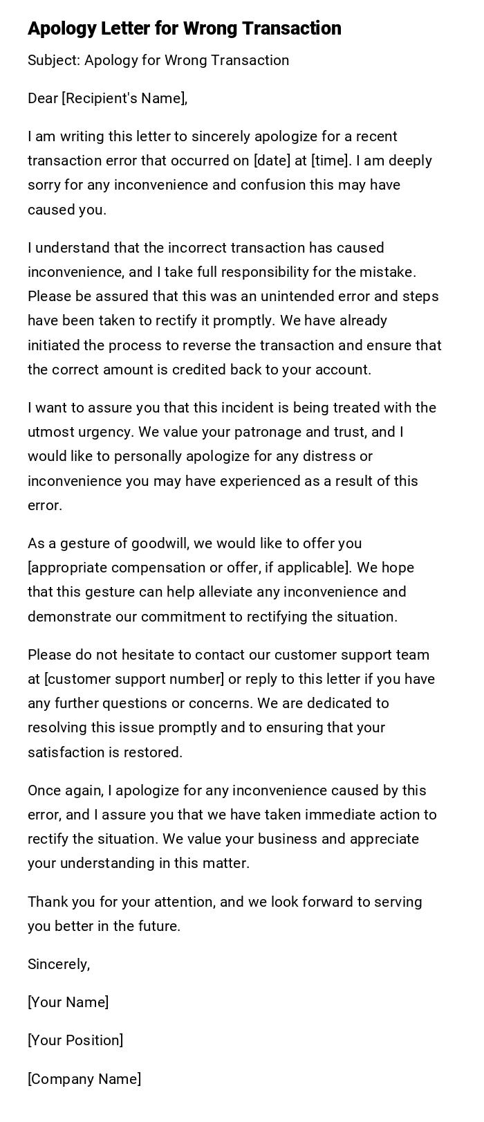This screenshot has height=1122, width=484.
Task: Click the paragraph starting "As a gesture"
Action: tap(221, 580)
